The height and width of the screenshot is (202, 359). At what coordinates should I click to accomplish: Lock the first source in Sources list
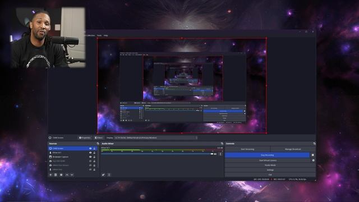click(x=94, y=148)
